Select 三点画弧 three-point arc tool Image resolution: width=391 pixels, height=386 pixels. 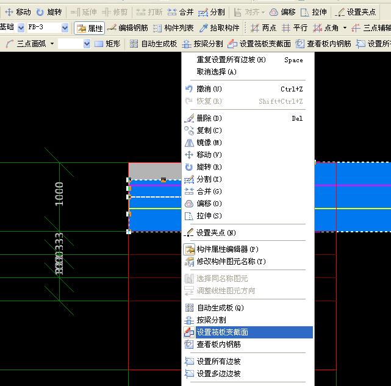click(x=26, y=44)
